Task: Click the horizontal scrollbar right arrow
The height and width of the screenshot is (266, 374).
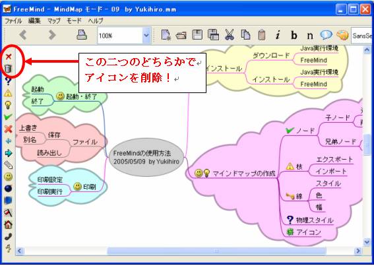Action: tap(358, 251)
